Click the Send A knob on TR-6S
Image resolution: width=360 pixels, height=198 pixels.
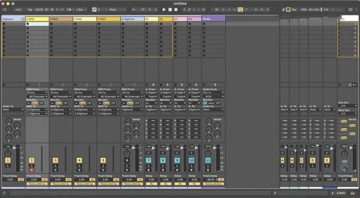coord(209,121)
